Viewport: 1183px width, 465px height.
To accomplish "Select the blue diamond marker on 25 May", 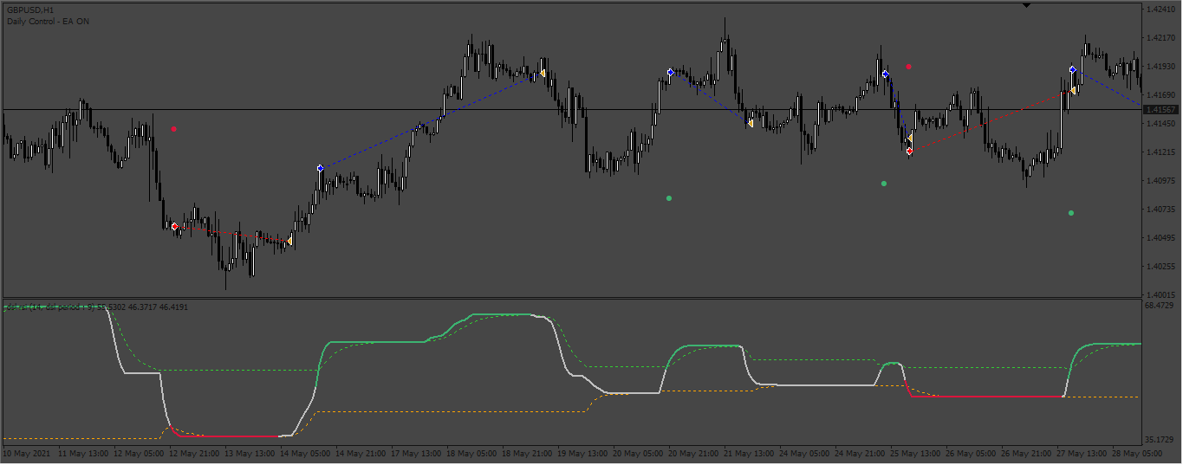I will [886, 74].
